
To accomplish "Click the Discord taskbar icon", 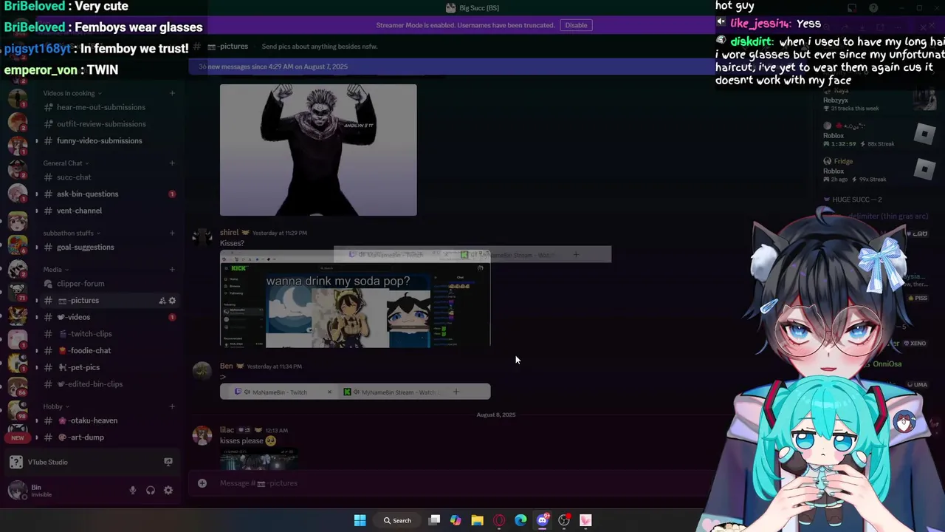I will click(543, 520).
